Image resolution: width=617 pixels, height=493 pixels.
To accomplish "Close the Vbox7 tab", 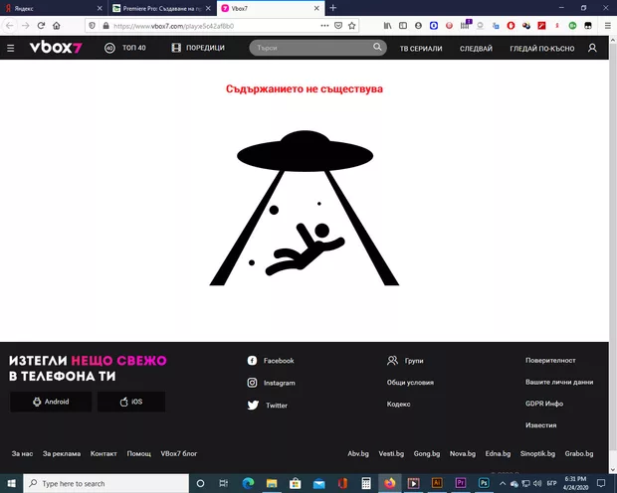I will point(316,8).
